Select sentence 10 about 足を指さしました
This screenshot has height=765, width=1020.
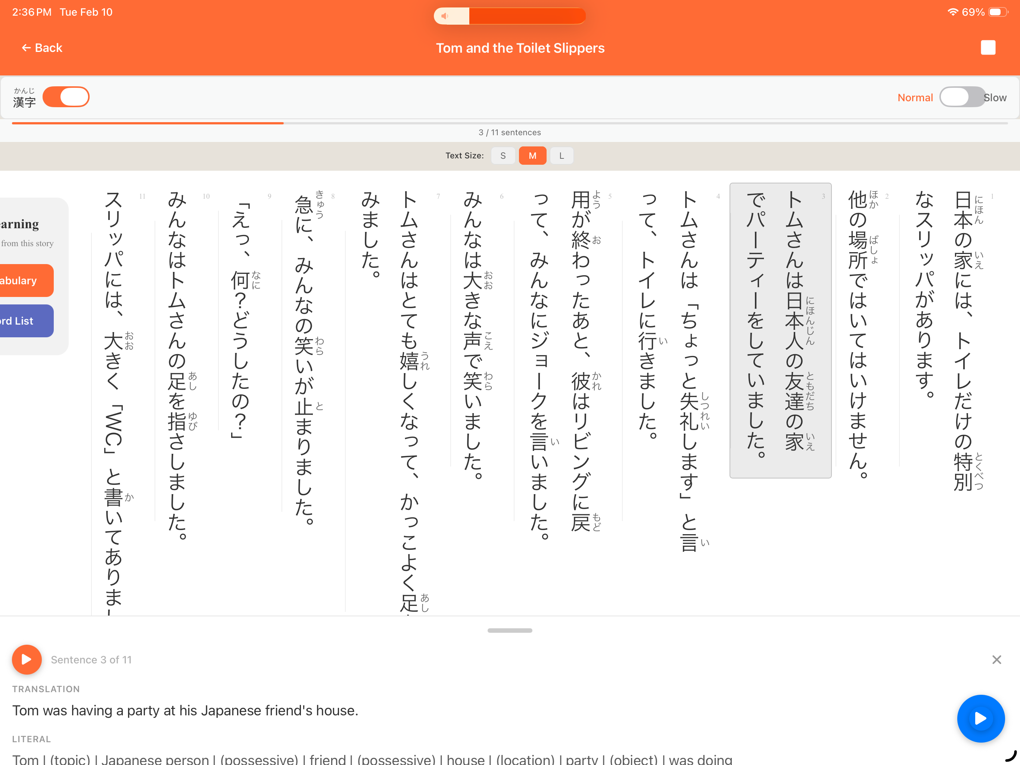coord(183,365)
